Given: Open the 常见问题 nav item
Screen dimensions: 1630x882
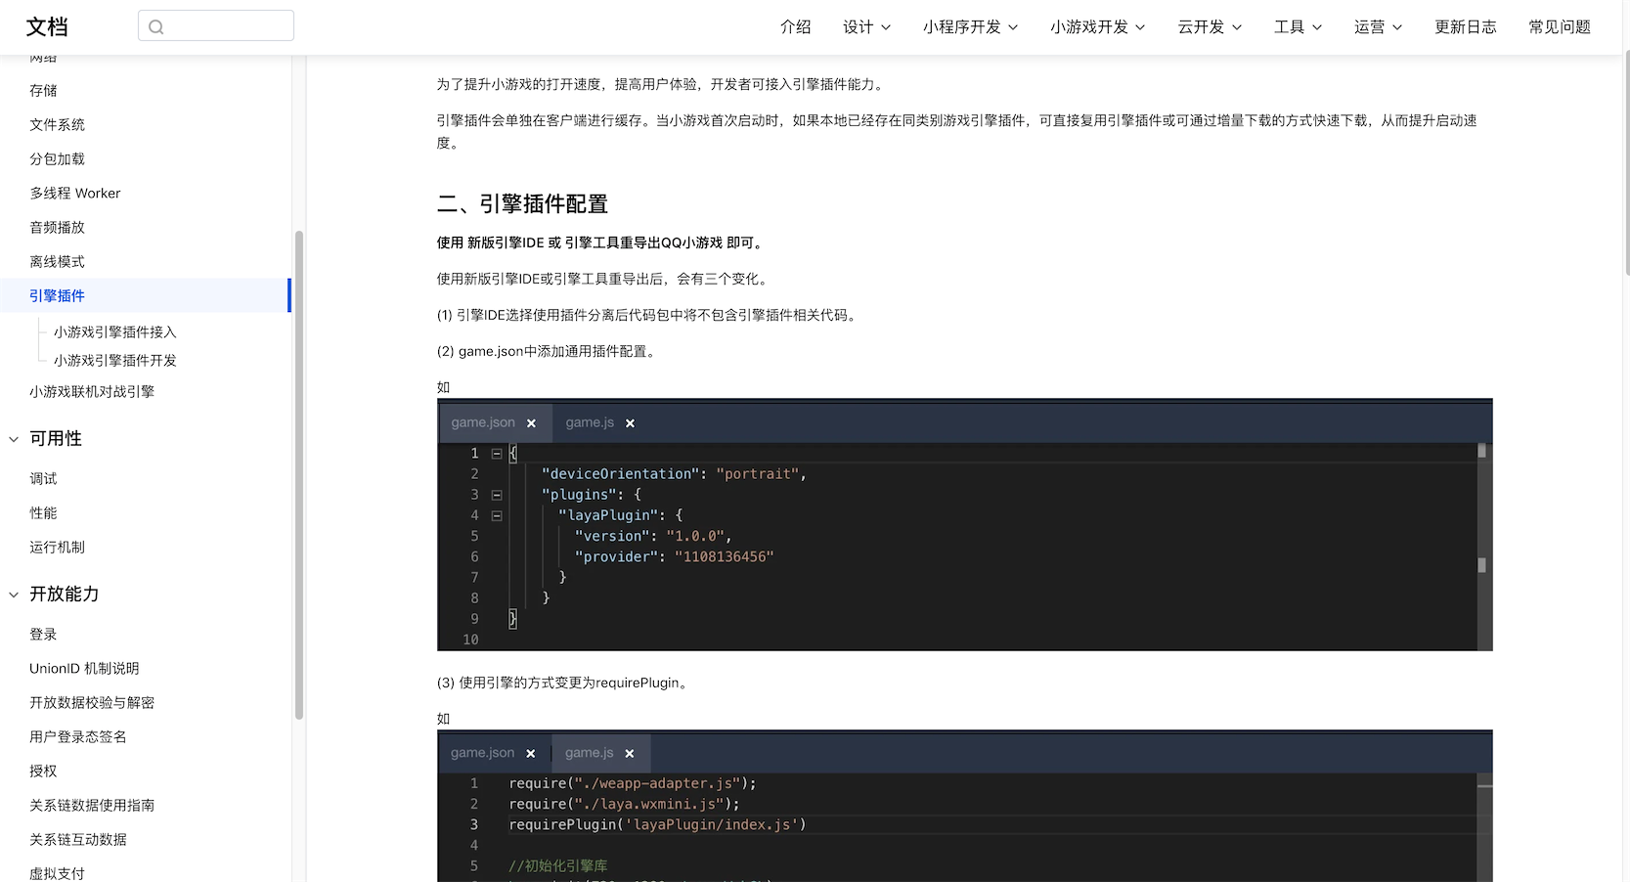Looking at the screenshot, I should 1560,26.
